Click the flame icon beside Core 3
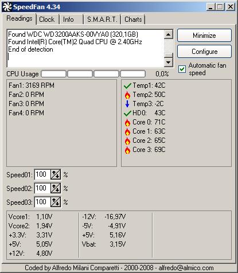Viewport: 238px width, 273px height. (127, 150)
